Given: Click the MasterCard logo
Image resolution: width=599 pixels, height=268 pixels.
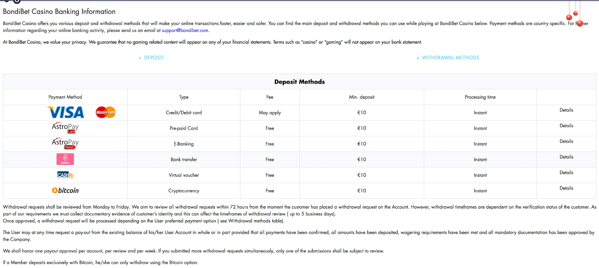Looking at the screenshot, I should click(106, 112).
